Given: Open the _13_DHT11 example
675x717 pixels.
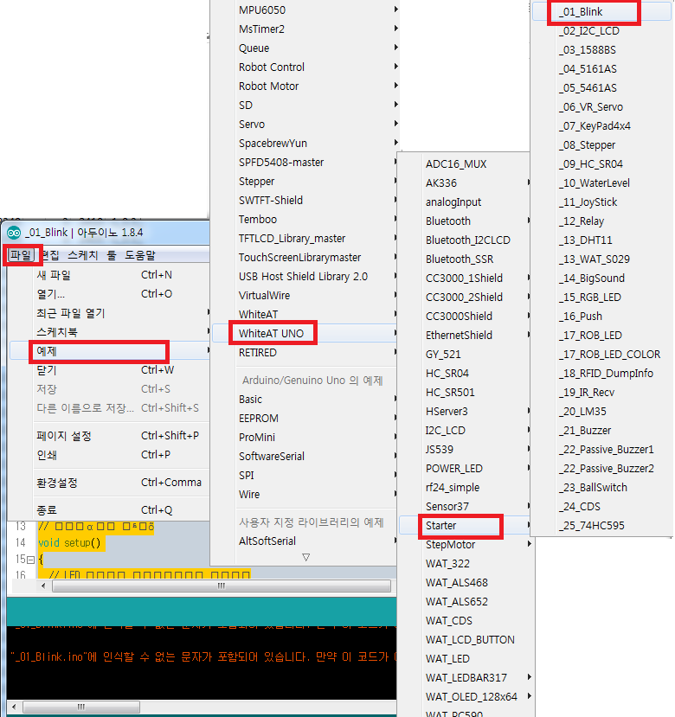Looking at the screenshot, I should coord(601,240).
